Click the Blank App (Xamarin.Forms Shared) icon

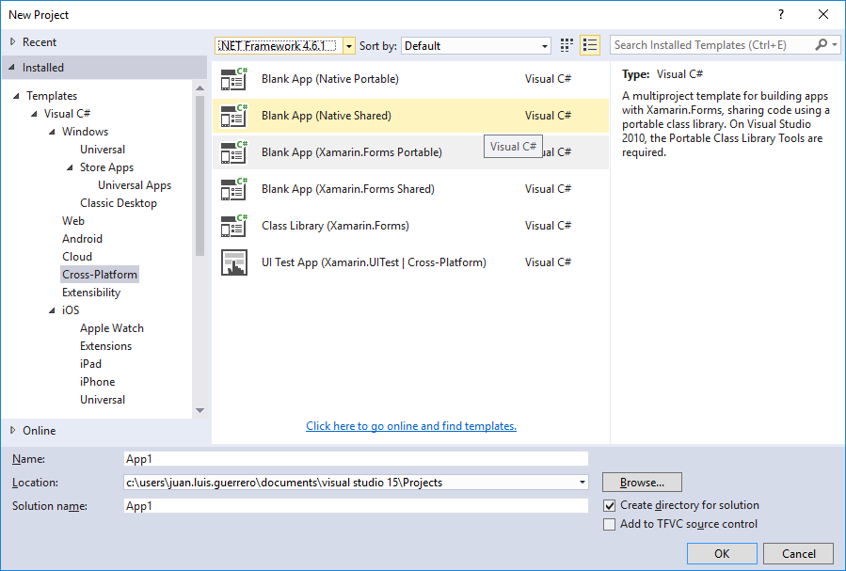[x=233, y=189]
